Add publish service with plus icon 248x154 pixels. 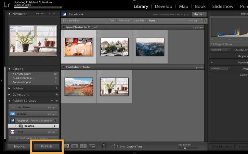(x=57, y=101)
